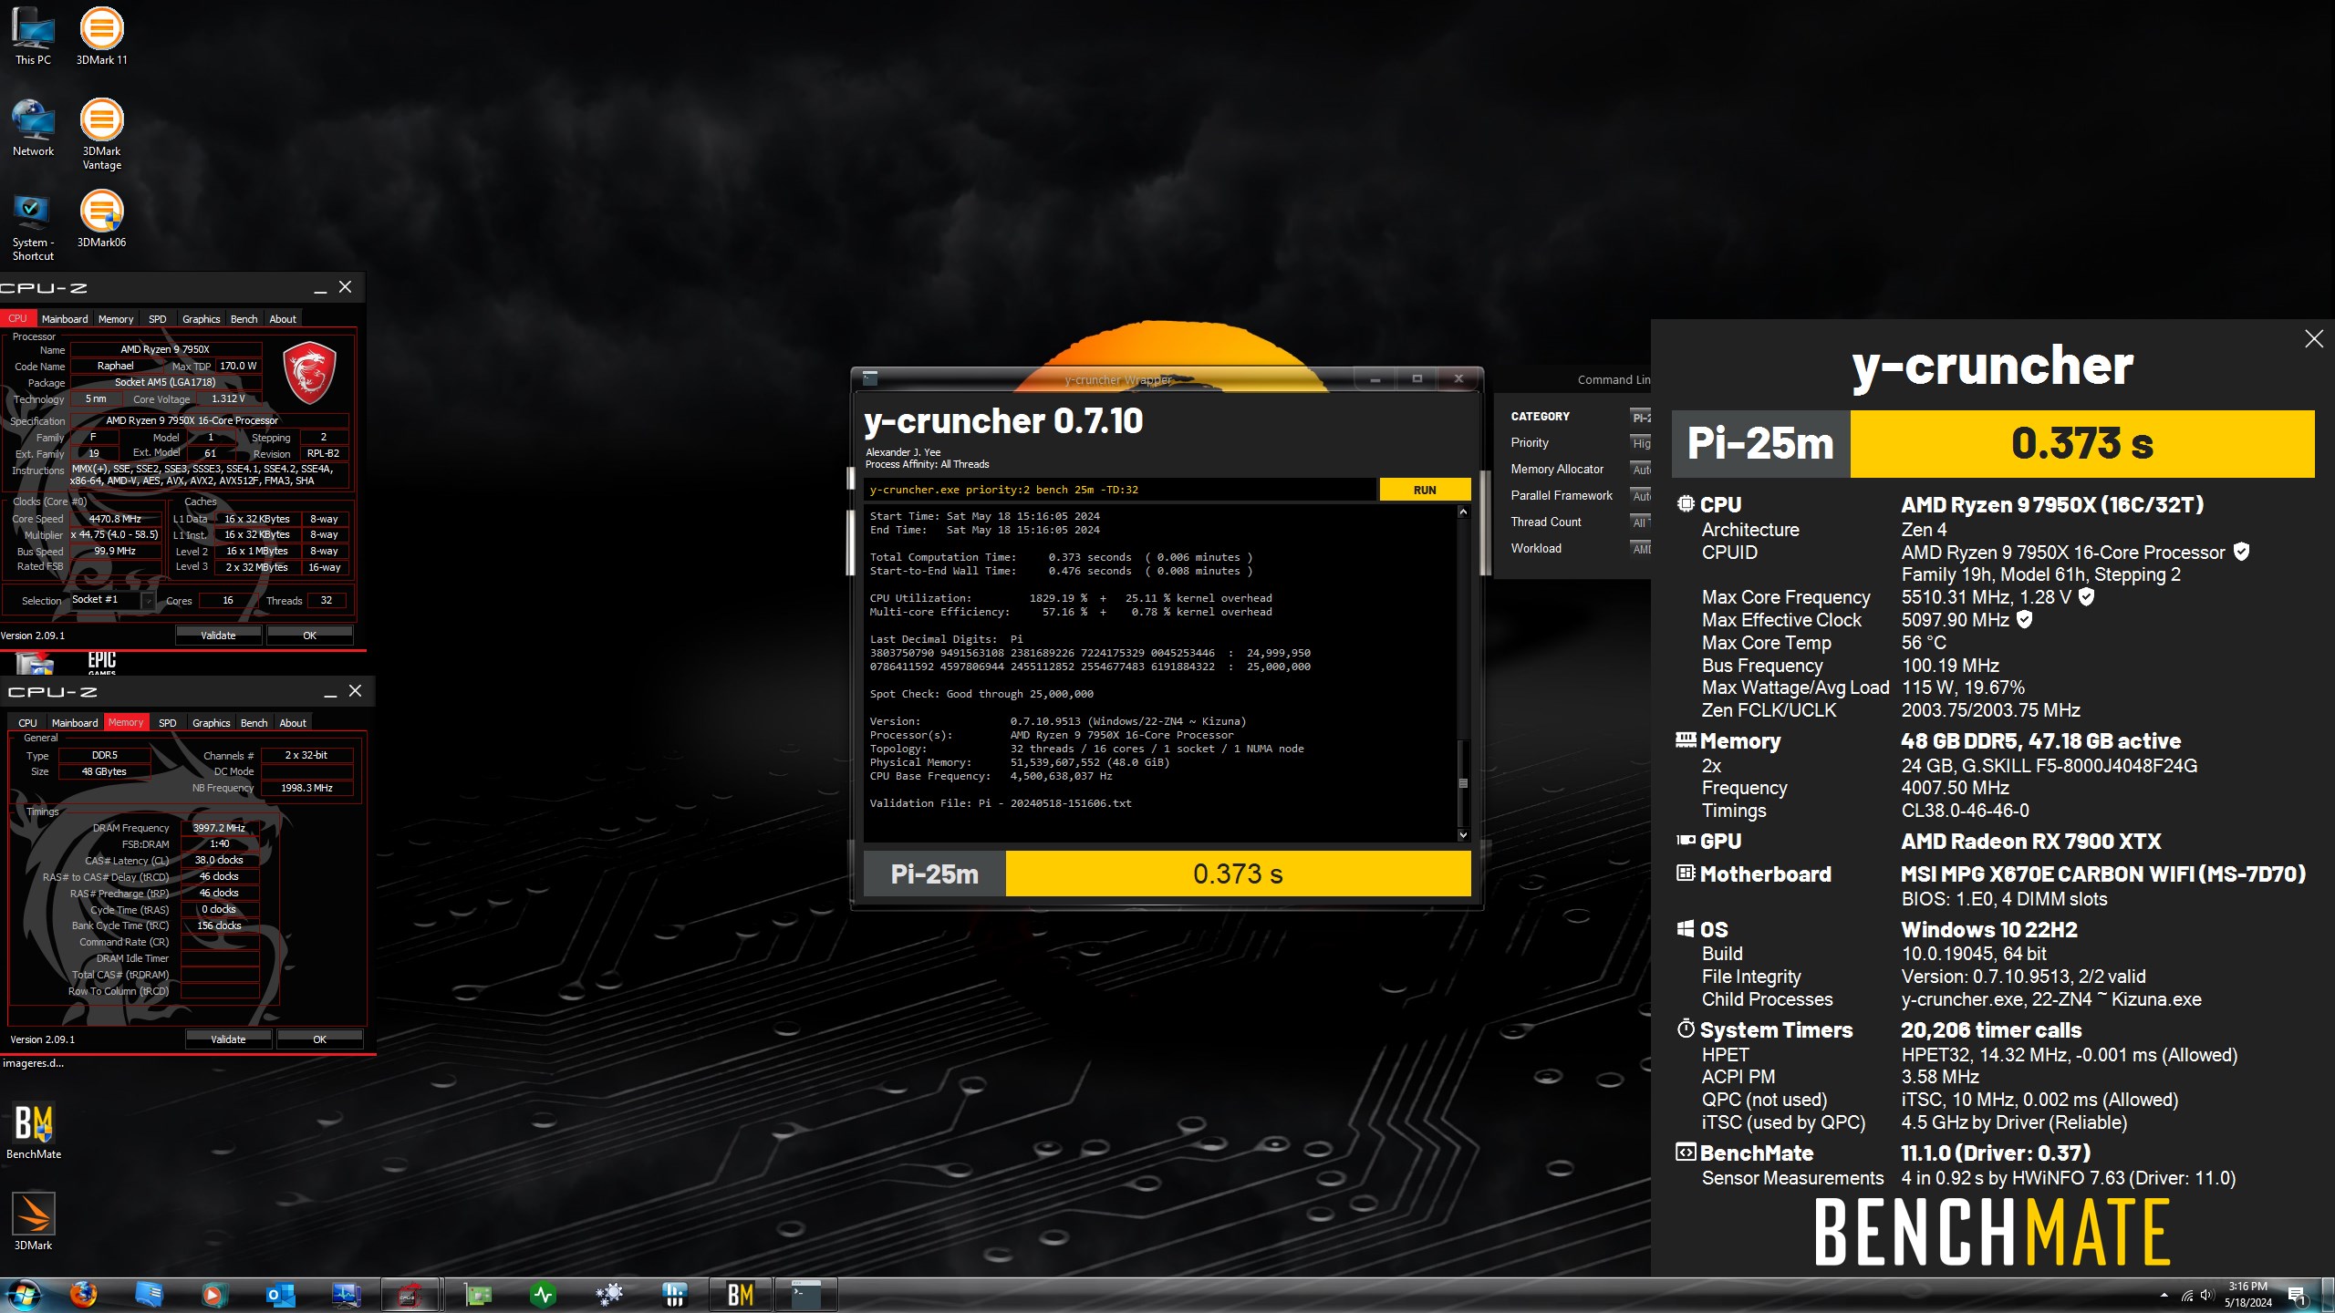Open the green pulse monitor taskbar icon
2335x1313 pixels.
(x=543, y=1295)
